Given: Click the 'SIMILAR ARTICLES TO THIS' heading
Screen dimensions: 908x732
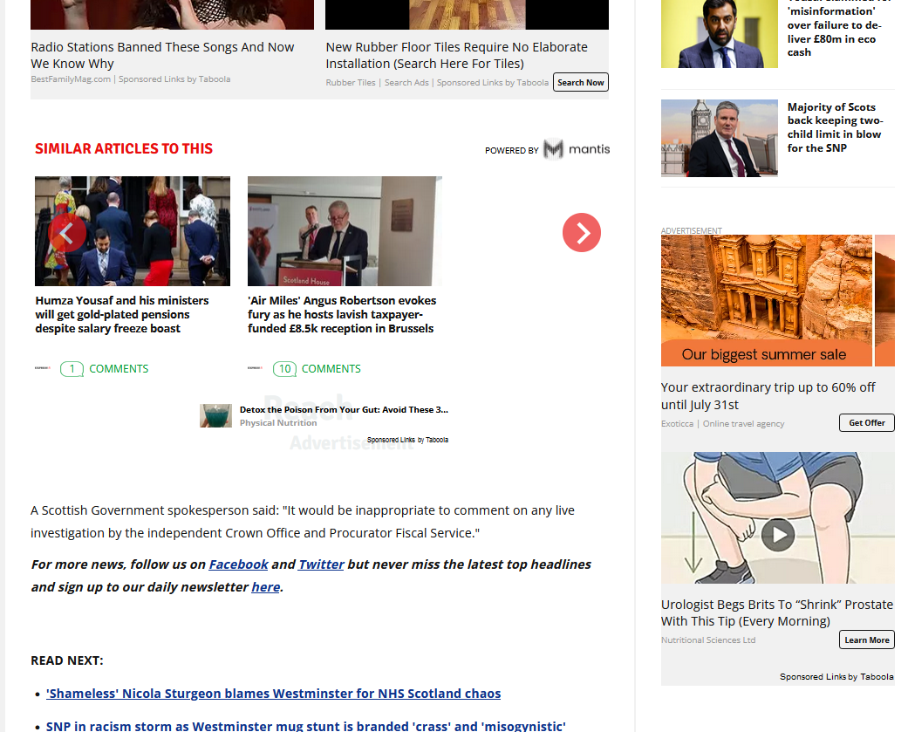Looking at the screenshot, I should pyautogui.click(x=124, y=149).
